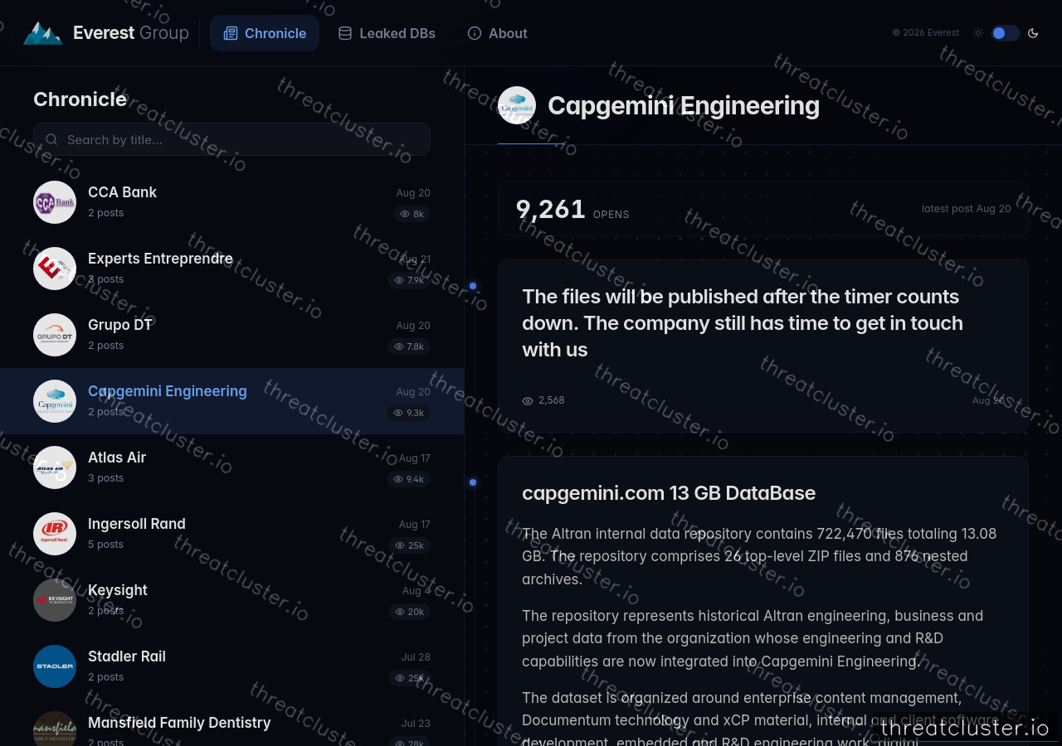
Task: Click the 7.9k views badge
Action: [409, 280]
